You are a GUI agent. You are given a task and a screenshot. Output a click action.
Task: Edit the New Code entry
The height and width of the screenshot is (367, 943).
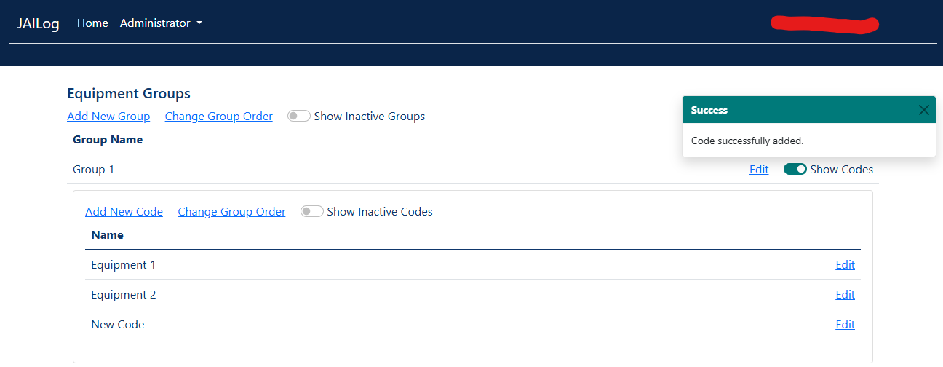(845, 325)
